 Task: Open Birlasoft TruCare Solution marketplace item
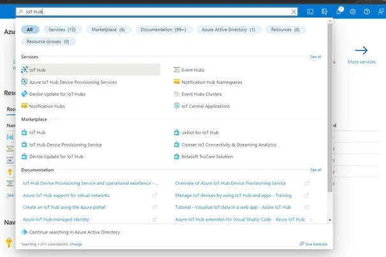click(x=204, y=157)
